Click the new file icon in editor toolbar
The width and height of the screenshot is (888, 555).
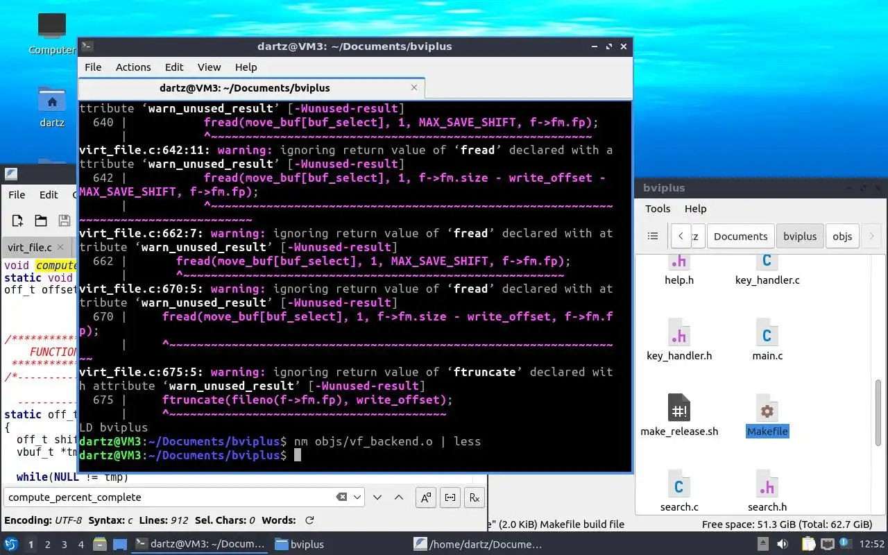click(17, 221)
